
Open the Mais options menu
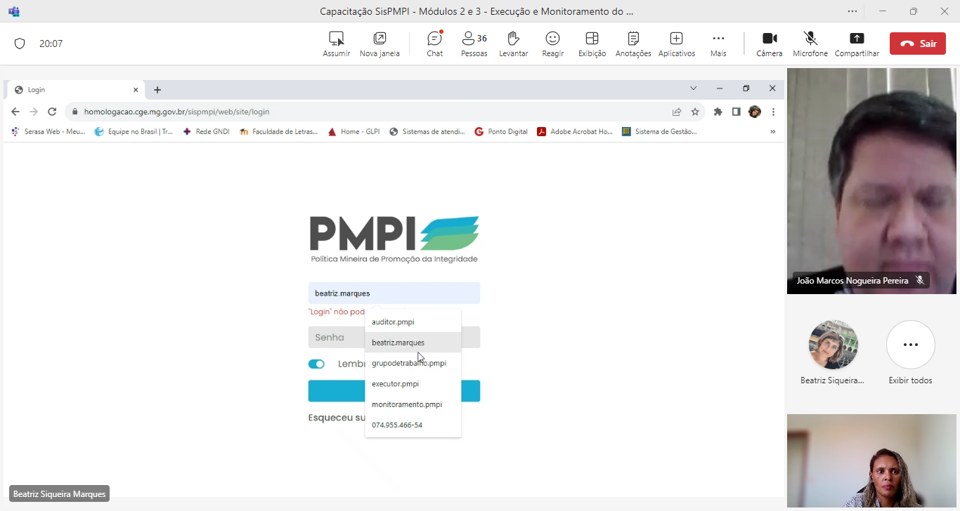point(718,44)
